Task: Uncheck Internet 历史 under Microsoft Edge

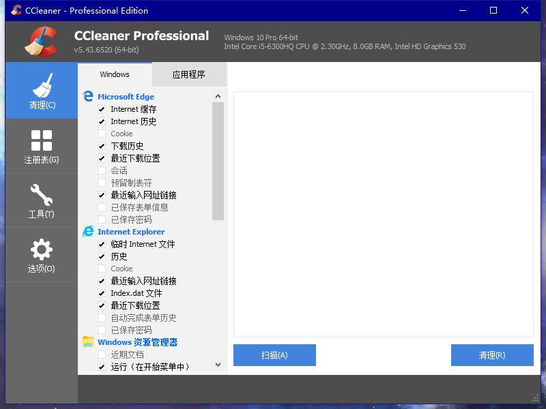Action: [x=102, y=121]
